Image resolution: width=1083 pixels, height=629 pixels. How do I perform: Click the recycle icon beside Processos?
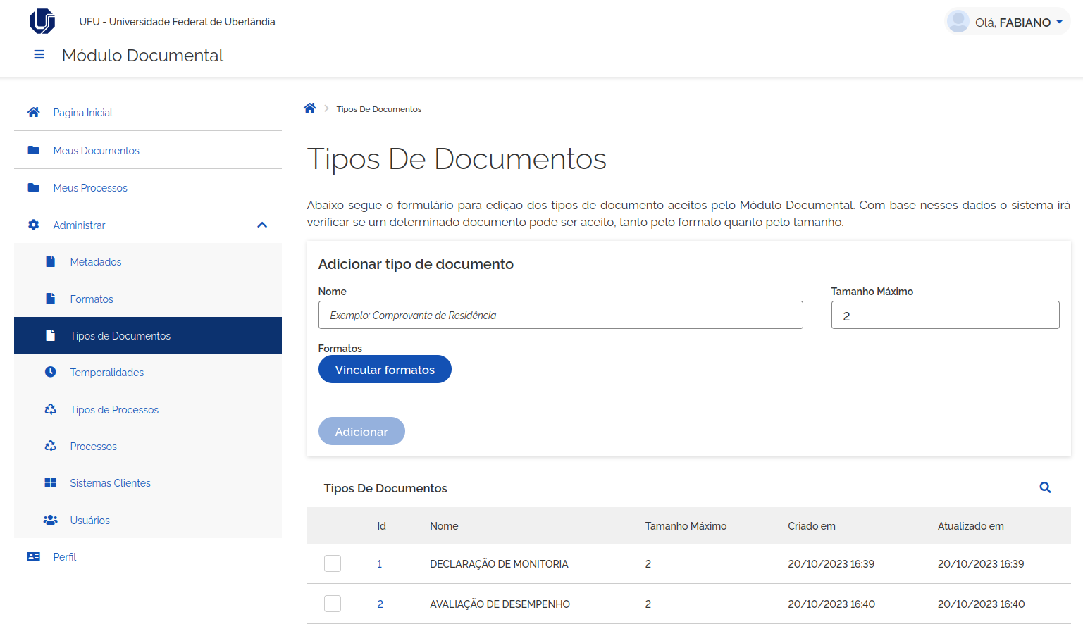click(x=50, y=446)
